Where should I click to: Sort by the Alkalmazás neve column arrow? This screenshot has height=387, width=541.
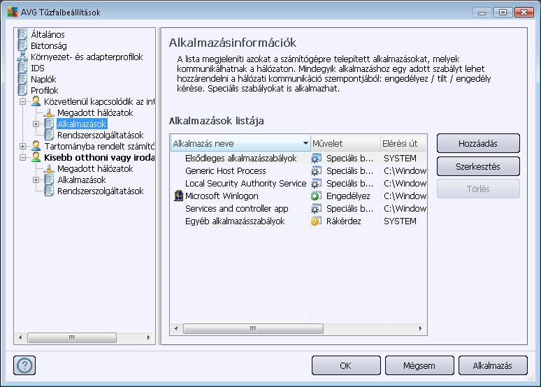click(305, 143)
